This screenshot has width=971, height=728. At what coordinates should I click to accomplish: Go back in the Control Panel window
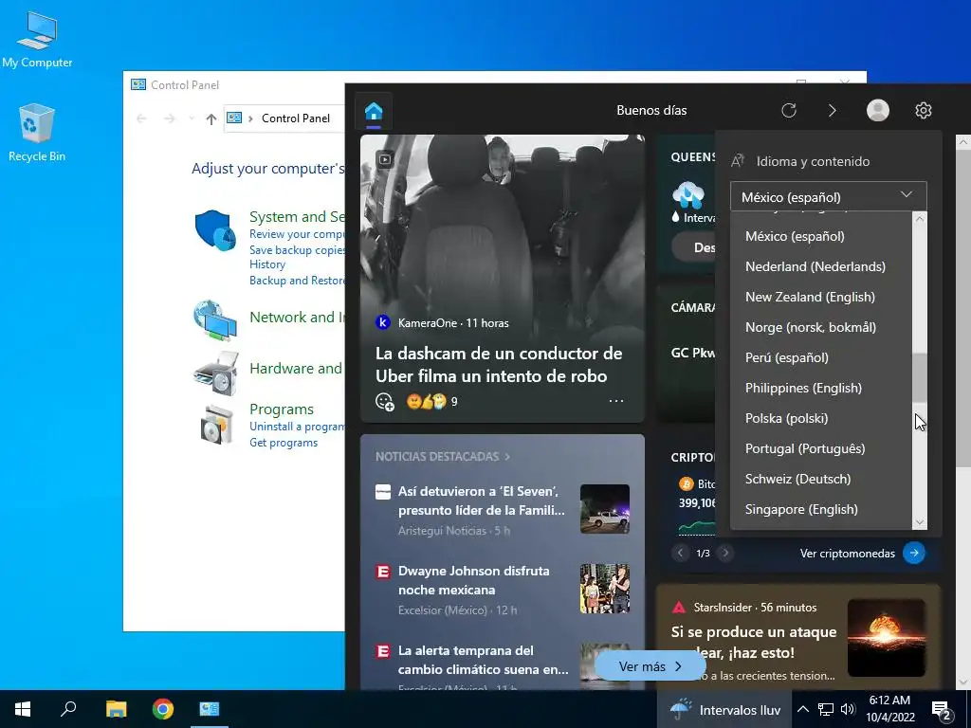click(x=141, y=118)
